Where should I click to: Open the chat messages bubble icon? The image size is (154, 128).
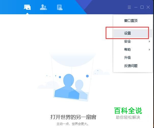[27, 7]
